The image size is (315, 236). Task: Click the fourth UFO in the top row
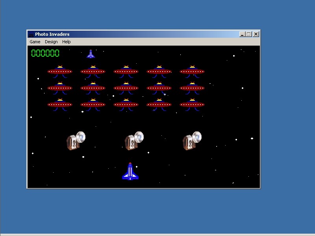coord(159,72)
